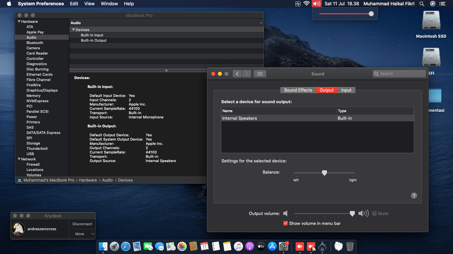Open Messages from the Dock
453x254 pixels.
[x=160, y=246]
